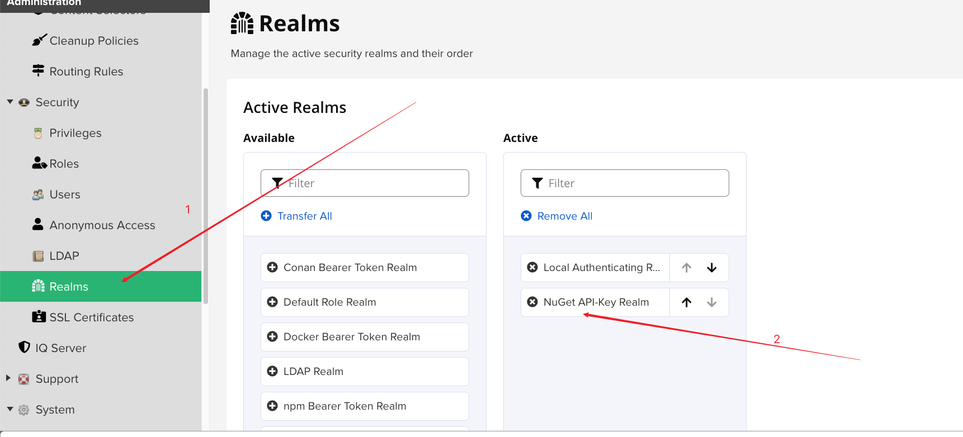The width and height of the screenshot is (963, 437).
Task: Click the greyed down arrow on NuGet API-Key Realm
Action: tap(712, 302)
